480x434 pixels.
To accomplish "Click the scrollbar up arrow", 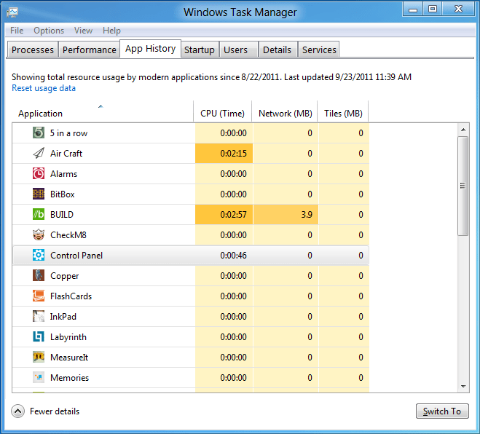I will click(463, 130).
